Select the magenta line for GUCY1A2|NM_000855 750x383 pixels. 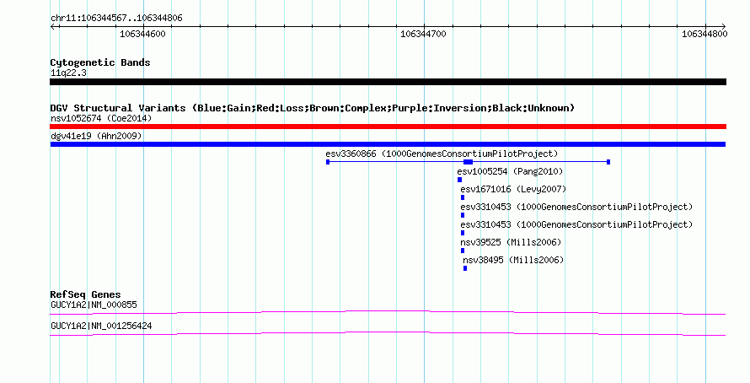[x=388, y=313]
